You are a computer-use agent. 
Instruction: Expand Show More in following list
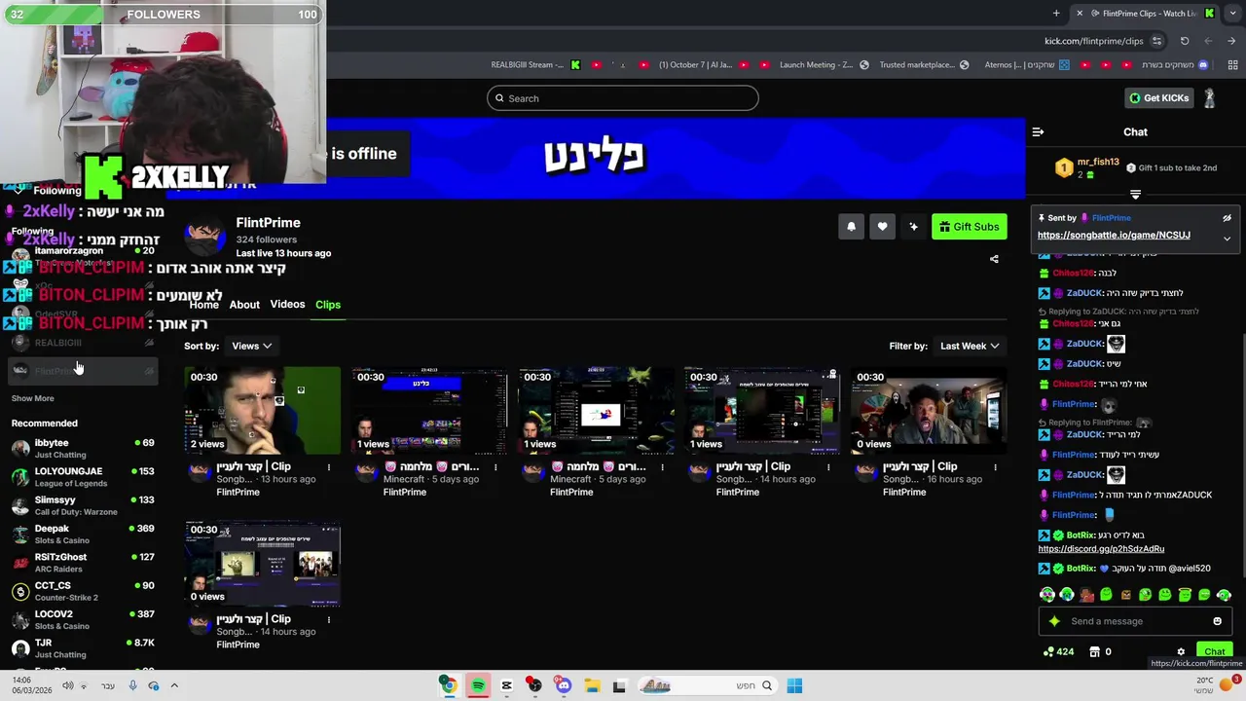pos(33,398)
